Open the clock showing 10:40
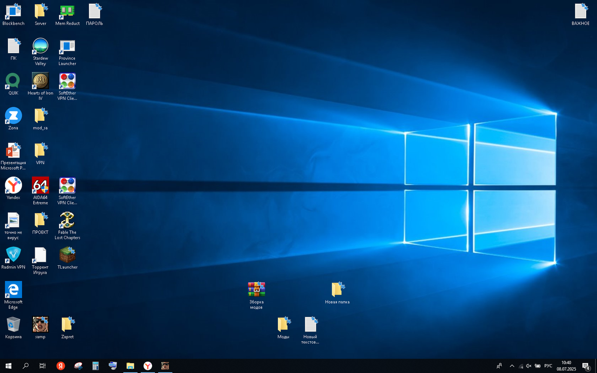The height and width of the screenshot is (373, 597). point(566,366)
